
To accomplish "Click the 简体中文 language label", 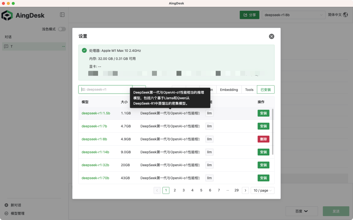I will coord(335,15).
